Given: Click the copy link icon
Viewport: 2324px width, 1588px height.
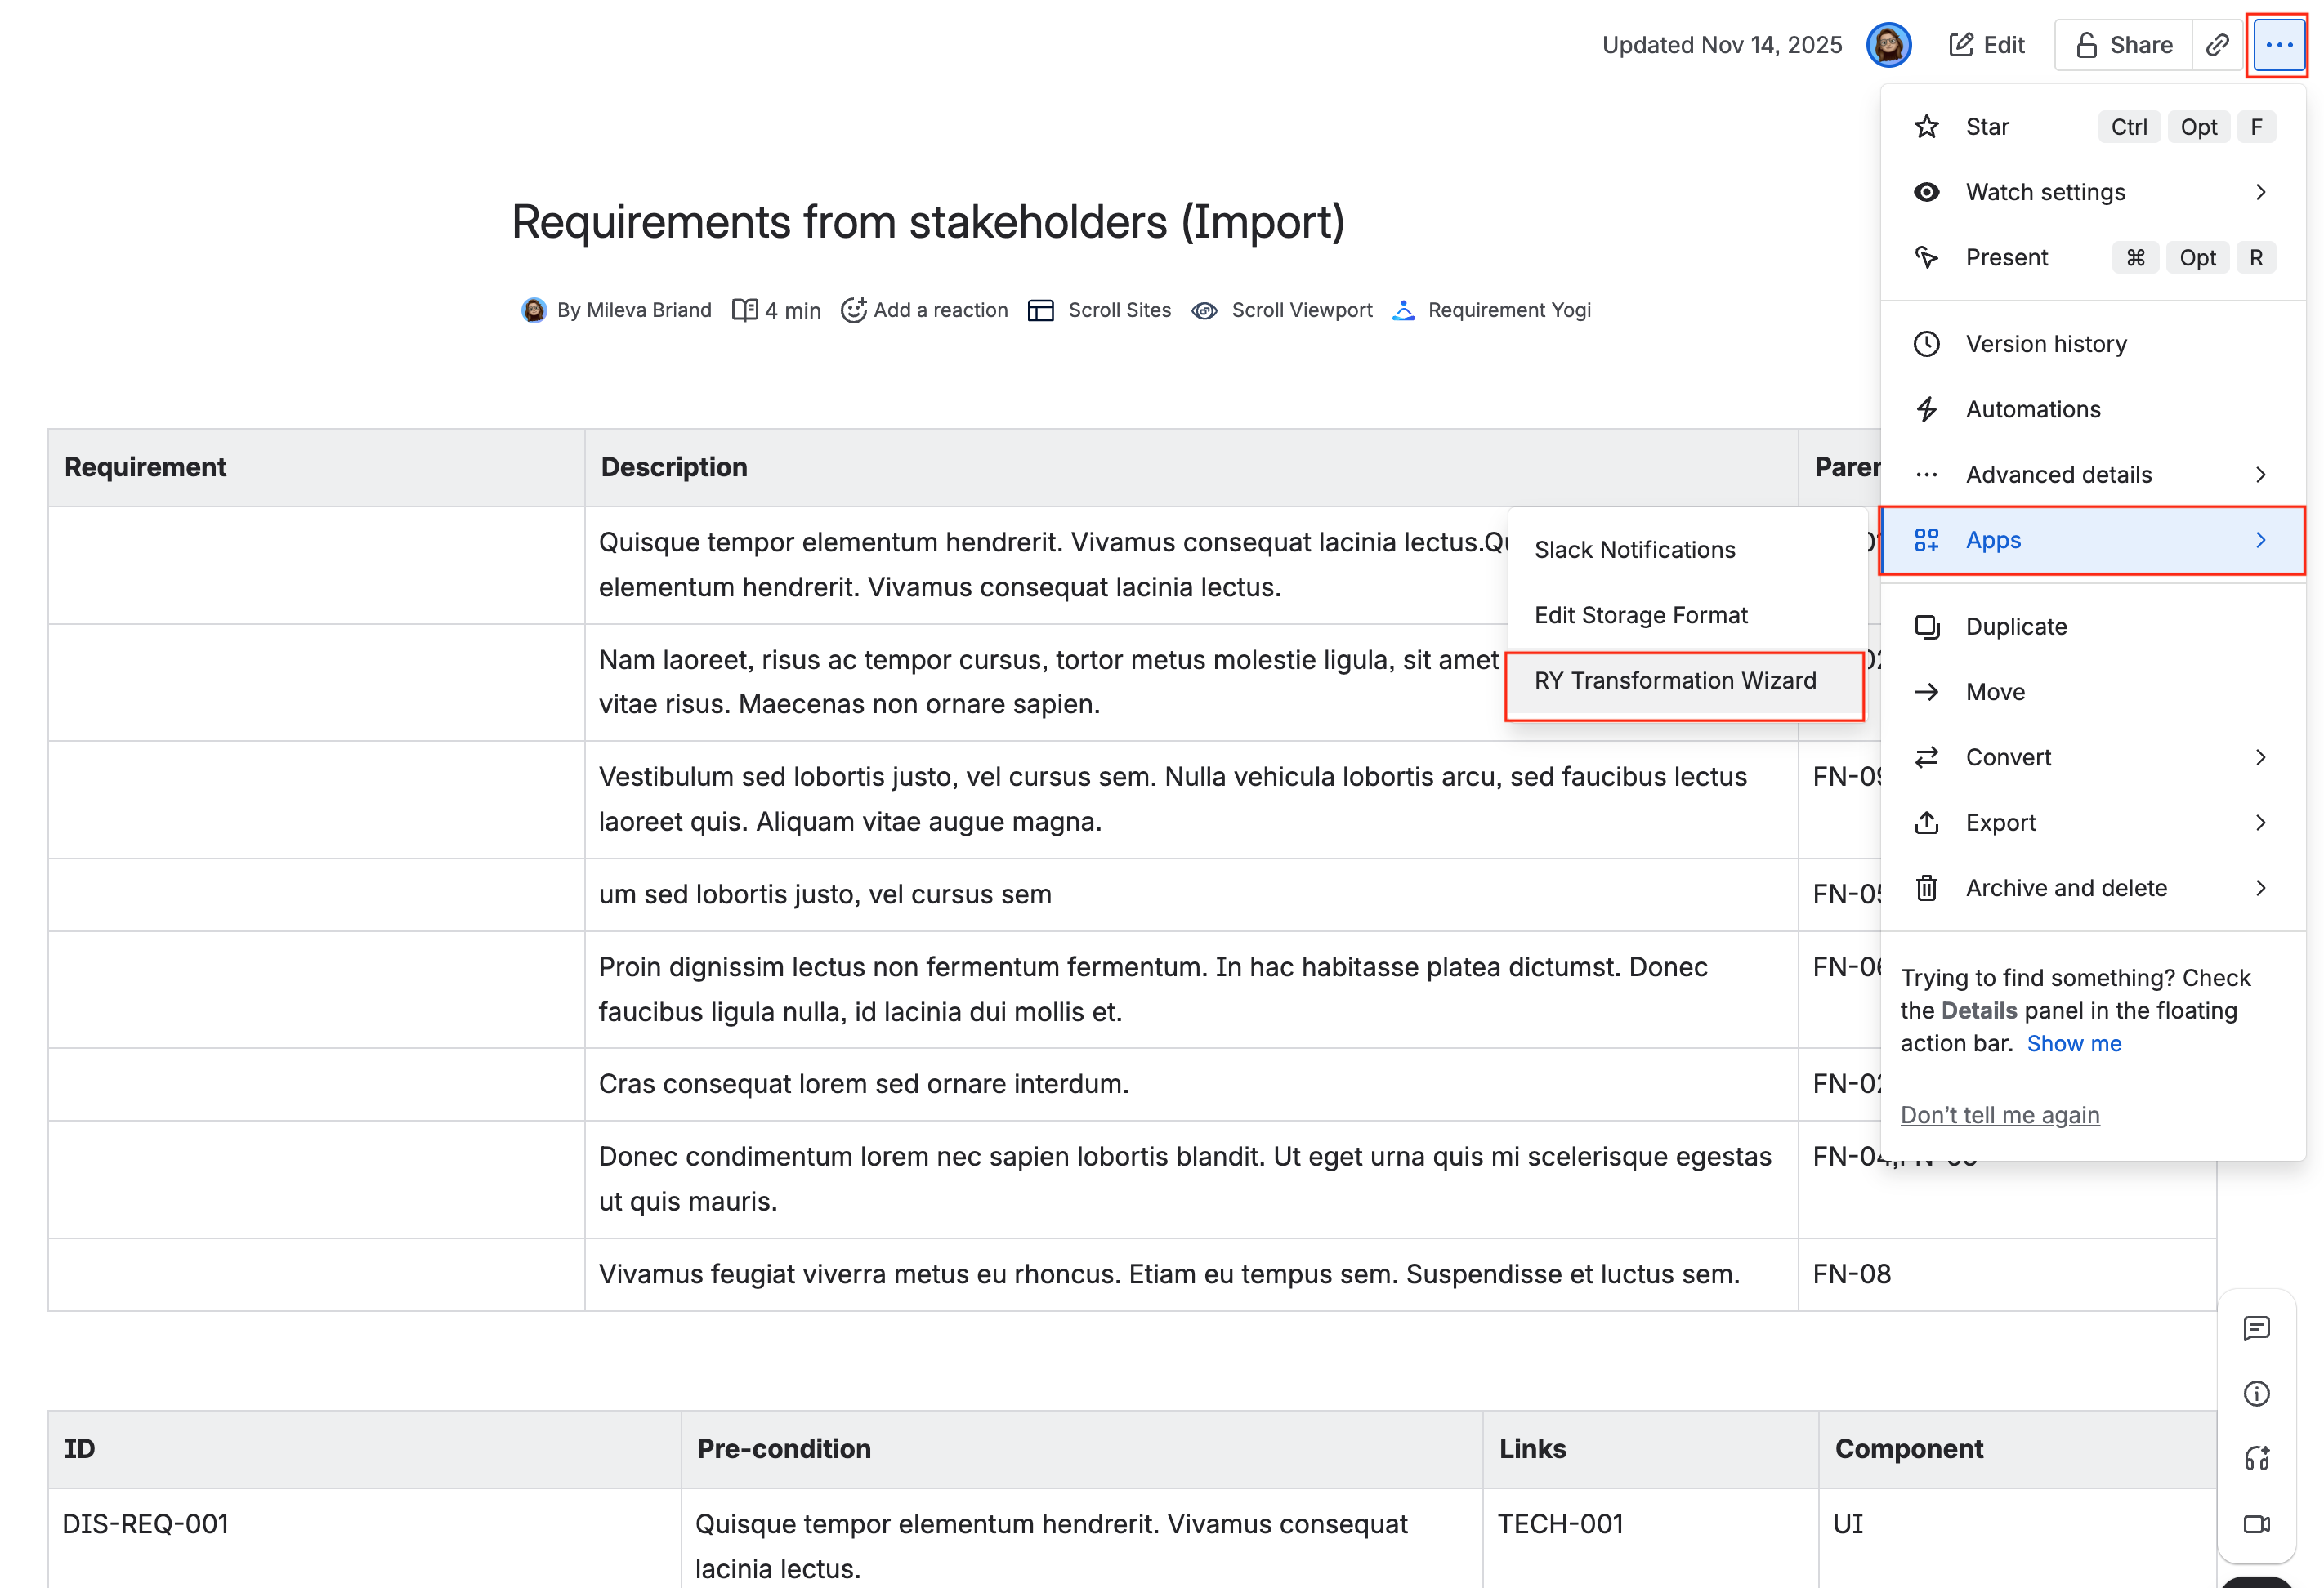Looking at the screenshot, I should tap(2217, 45).
